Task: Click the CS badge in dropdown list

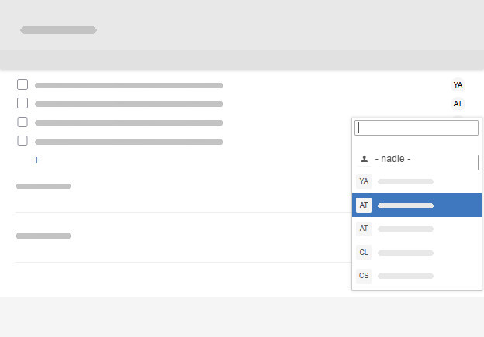Action: (x=364, y=276)
